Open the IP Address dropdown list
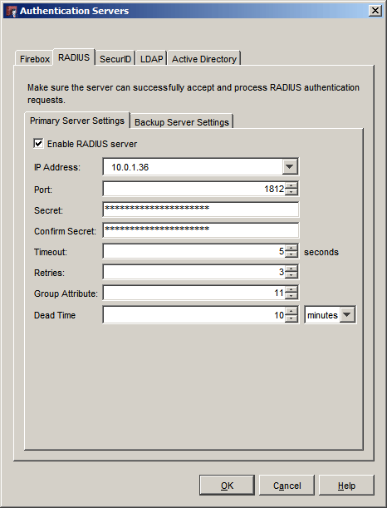 pos(290,167)
